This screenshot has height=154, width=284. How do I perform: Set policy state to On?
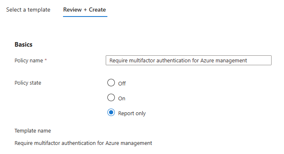pos(111,97)
